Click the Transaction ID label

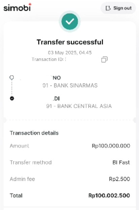coord(48,59)
